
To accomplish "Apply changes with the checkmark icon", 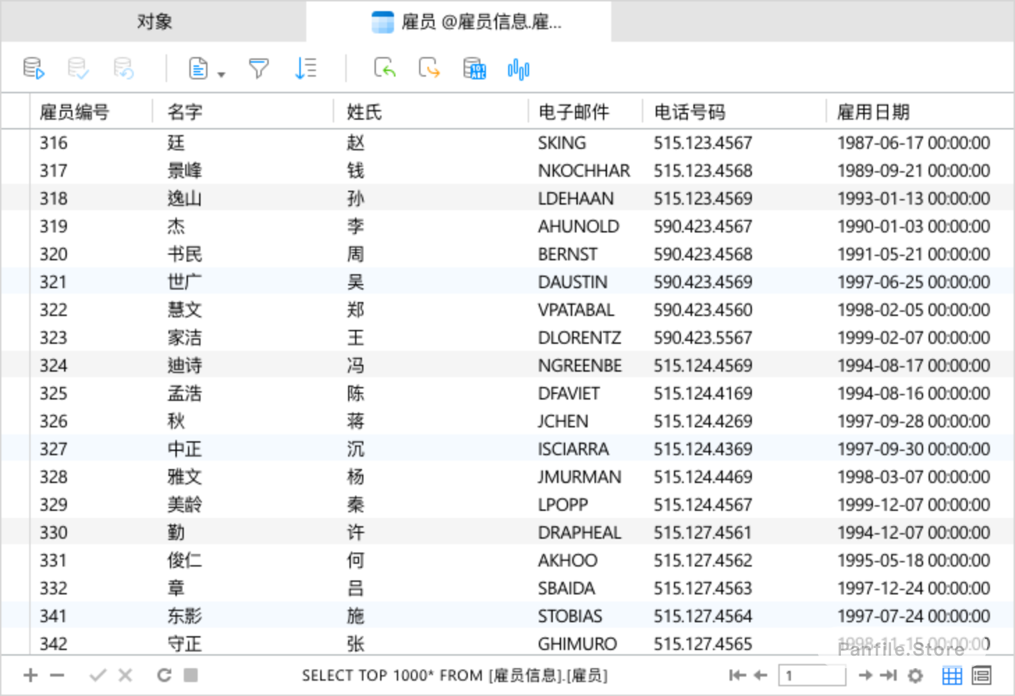I will click(98, 675).
